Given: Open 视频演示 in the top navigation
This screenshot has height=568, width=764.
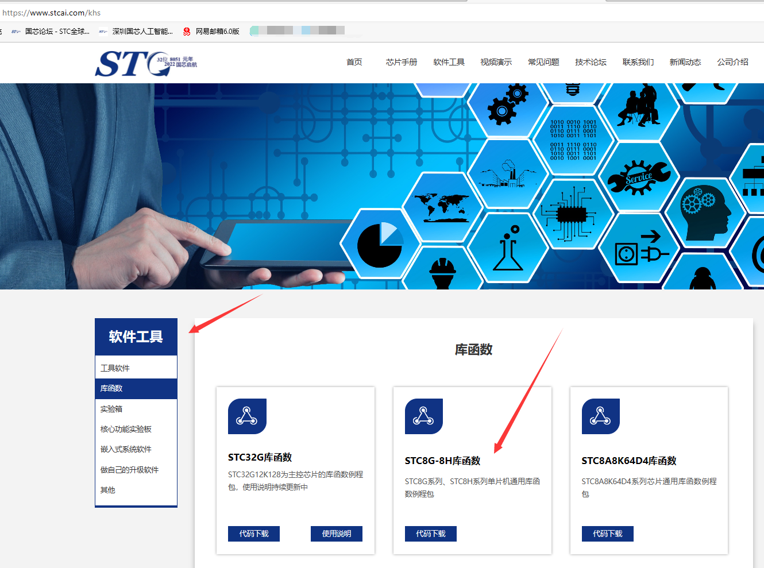Looking at the screenshot, I should pyautogui.click(x=496, y=62).
